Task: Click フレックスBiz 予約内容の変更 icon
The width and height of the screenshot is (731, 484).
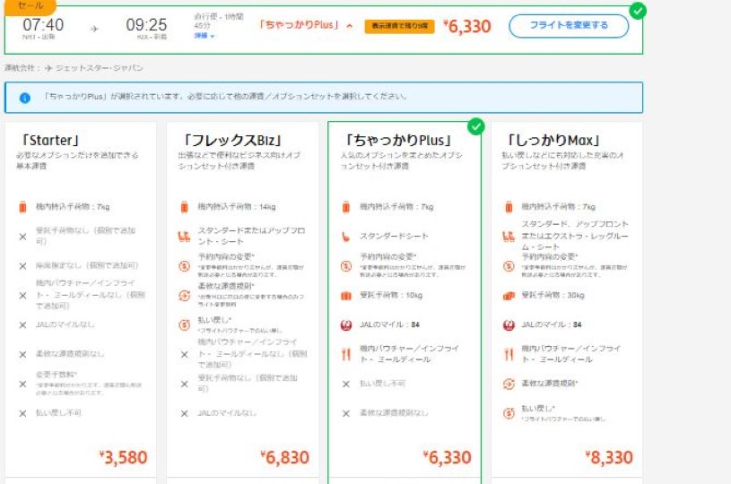Action: point(184,266)
